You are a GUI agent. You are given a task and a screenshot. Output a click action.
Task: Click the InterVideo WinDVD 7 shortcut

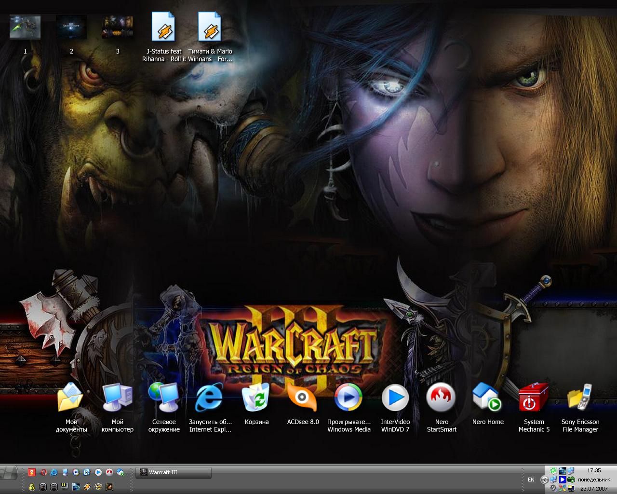click(x=395, y=398)
